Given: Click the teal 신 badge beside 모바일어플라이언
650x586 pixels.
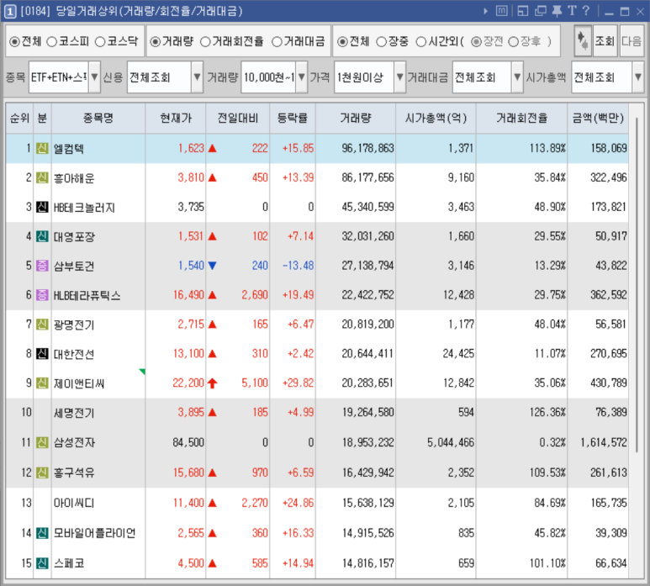Looking at the screenshot, I should [x=42, y=533].
